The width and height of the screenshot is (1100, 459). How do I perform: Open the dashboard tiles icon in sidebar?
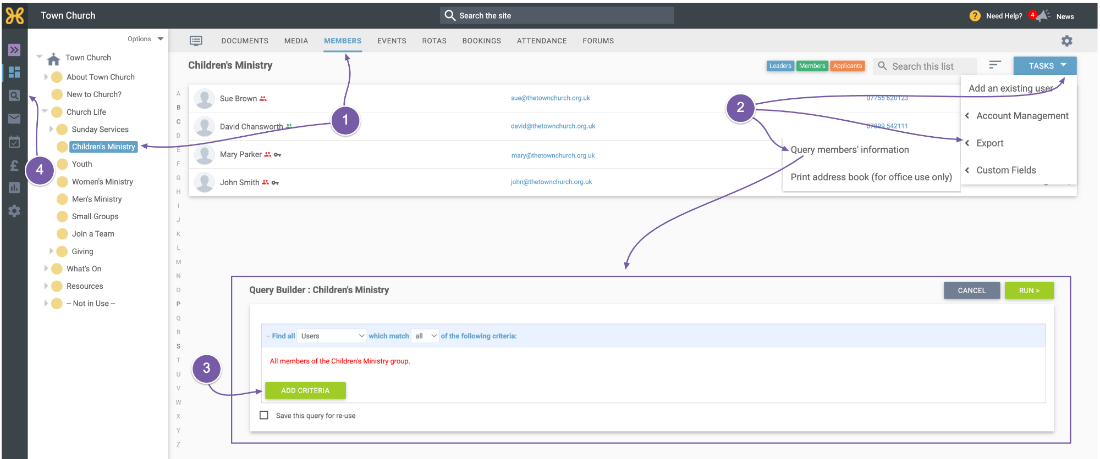point(14,72)
